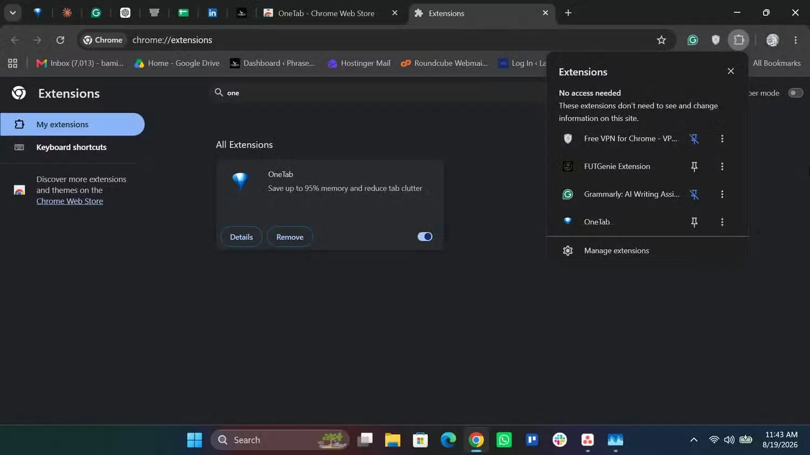The image size is (810, 455).
Task: Open Trello from the taskbar
Action: 532,440
